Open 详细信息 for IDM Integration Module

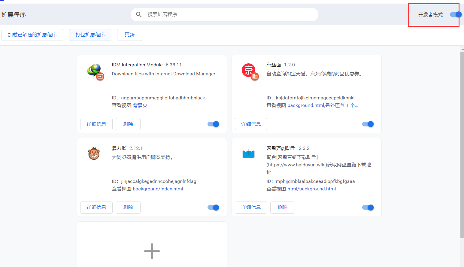96,124
